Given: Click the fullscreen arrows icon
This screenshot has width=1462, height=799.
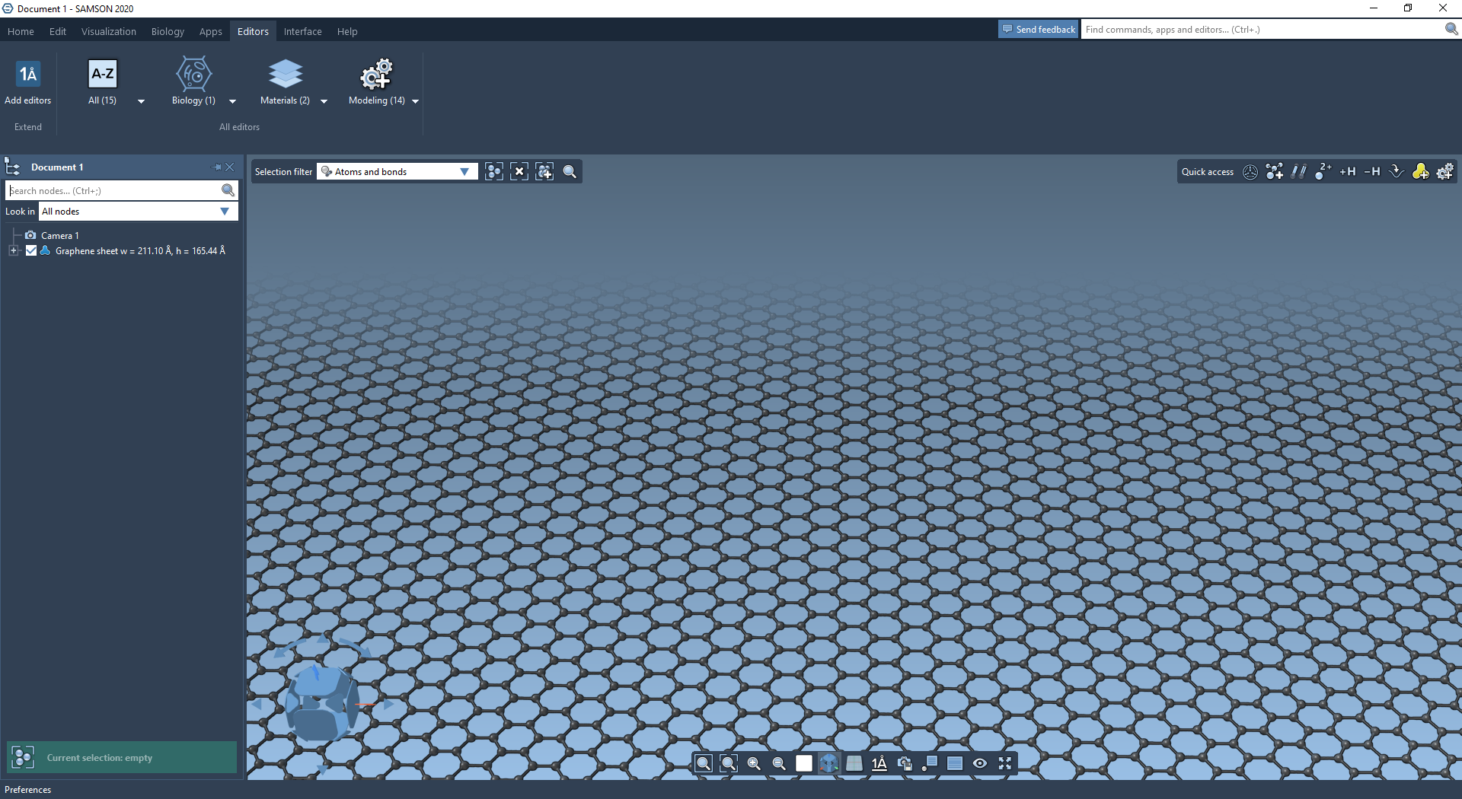Looking at the screenshot, I should [x=1005, y=763].
